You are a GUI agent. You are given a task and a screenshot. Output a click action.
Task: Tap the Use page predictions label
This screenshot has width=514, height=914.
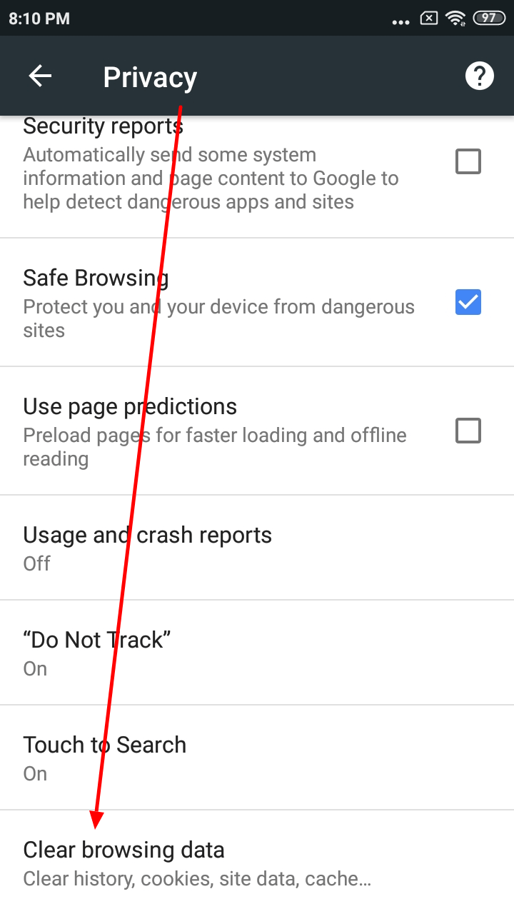pyautogui.click(x=130, y=407)
